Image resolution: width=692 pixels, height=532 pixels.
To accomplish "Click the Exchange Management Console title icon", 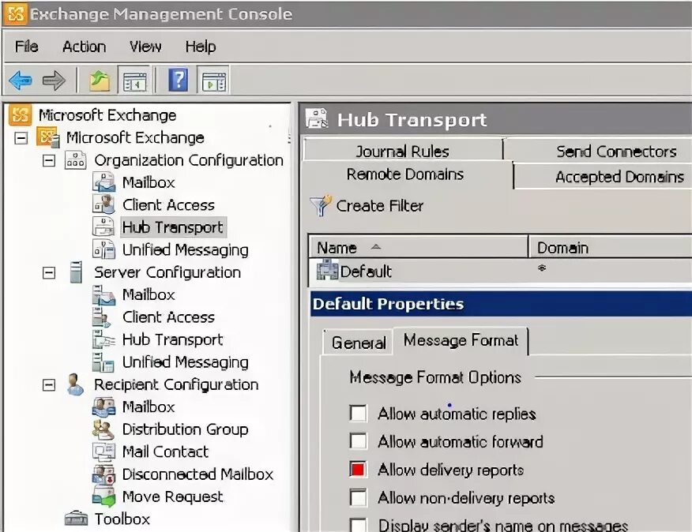I will 16,13.
